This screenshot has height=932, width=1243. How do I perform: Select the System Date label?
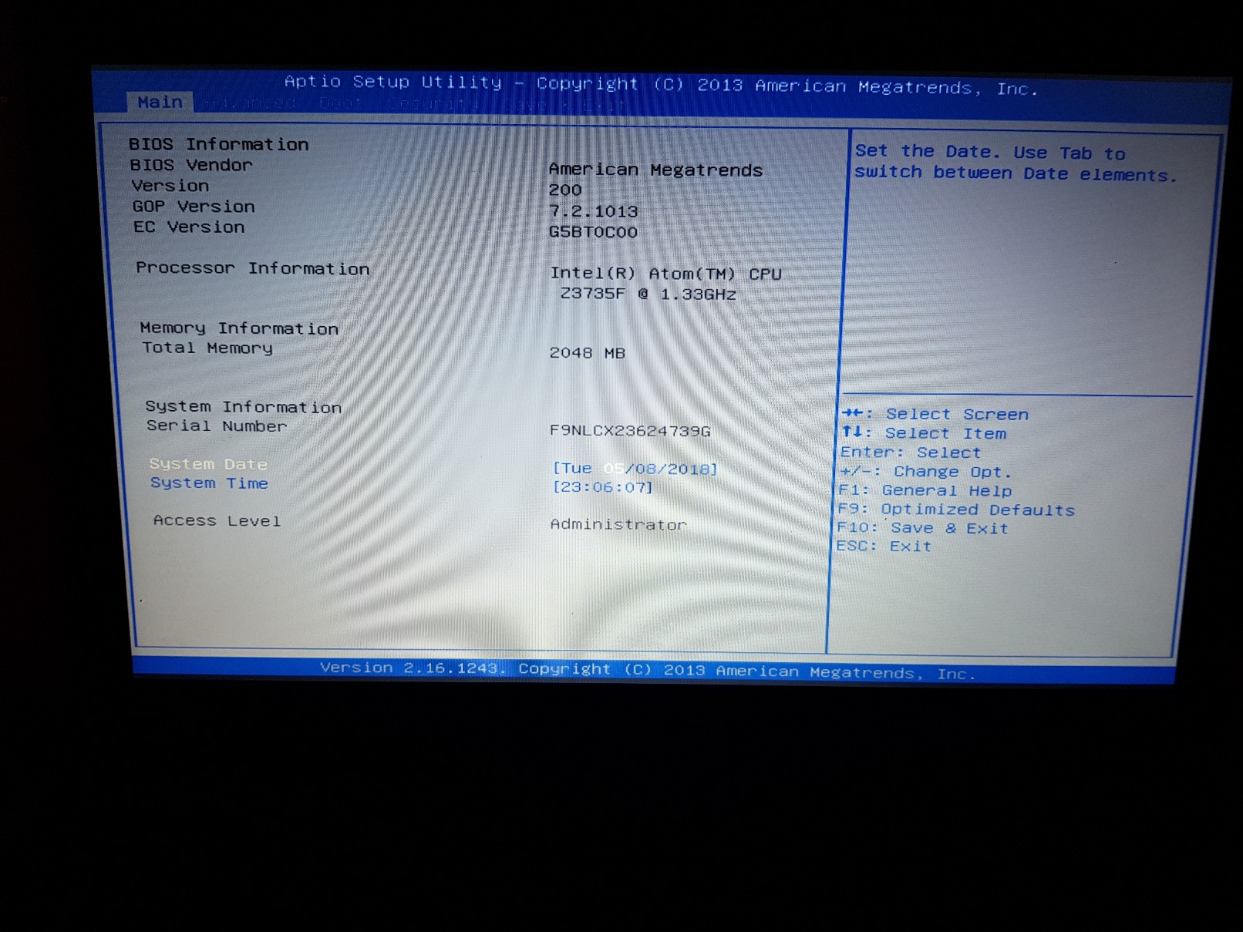pyautogui.click(x=208, y=464)
